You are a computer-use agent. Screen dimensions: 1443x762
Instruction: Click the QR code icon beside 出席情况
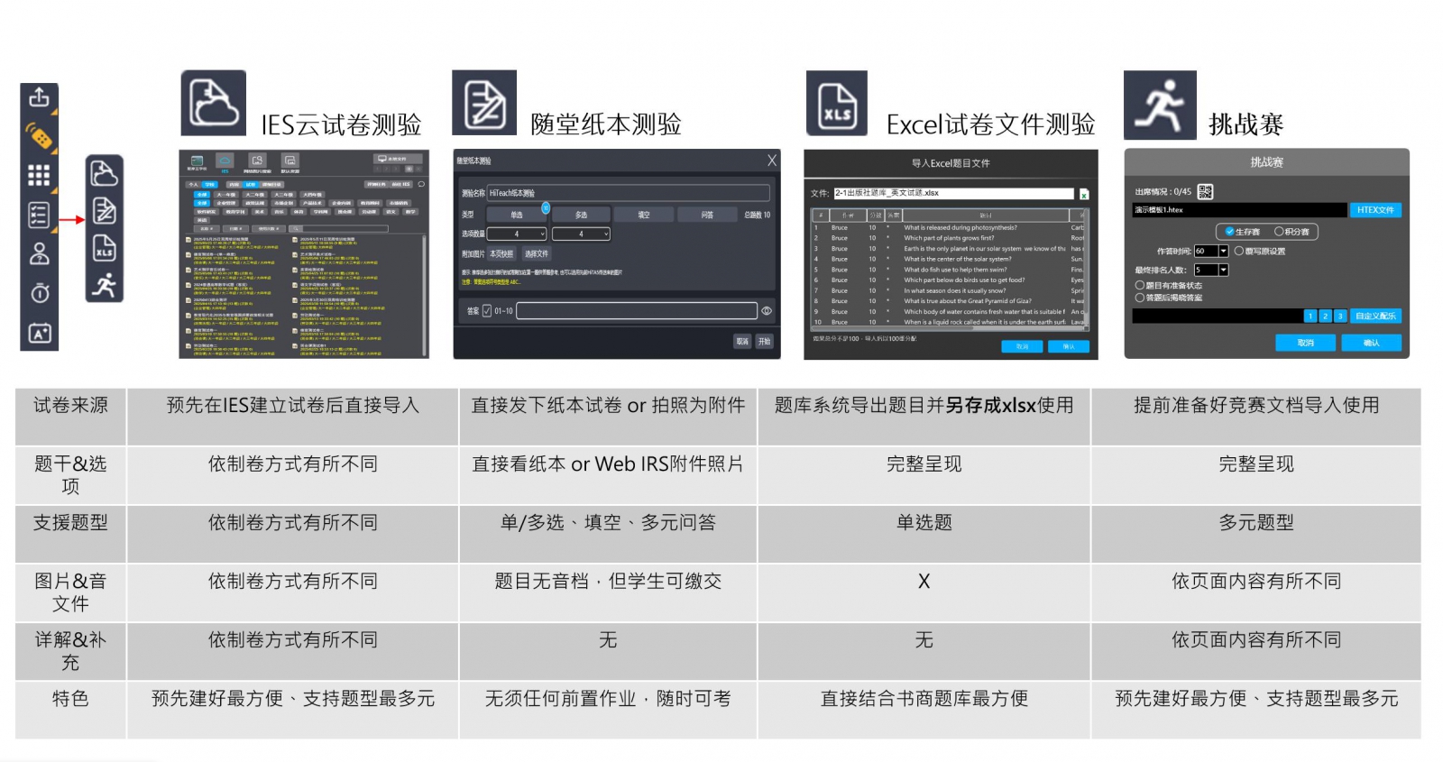tap(1205, 191)
